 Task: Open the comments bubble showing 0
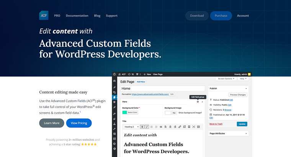point(139,74)
